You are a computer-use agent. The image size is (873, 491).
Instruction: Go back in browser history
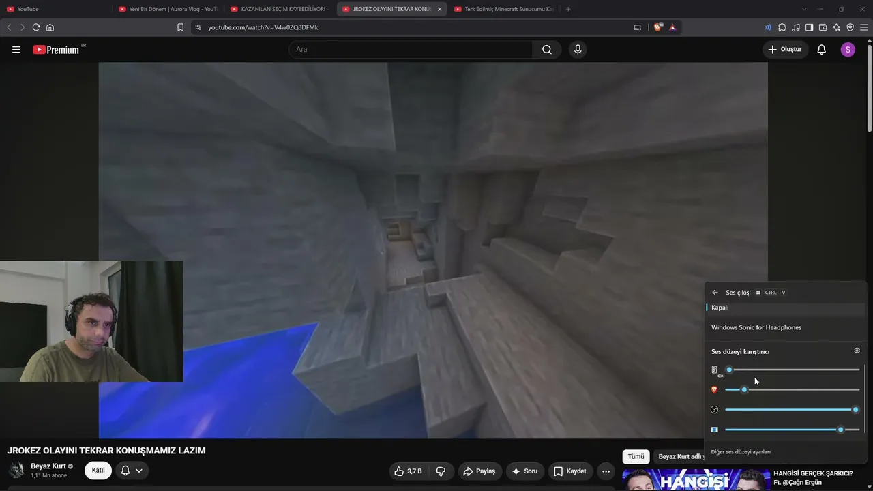(x=9, y=27)
